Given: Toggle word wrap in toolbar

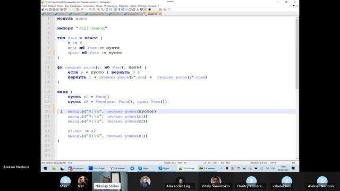Looking at the screenshot, I should click(116, 10).
